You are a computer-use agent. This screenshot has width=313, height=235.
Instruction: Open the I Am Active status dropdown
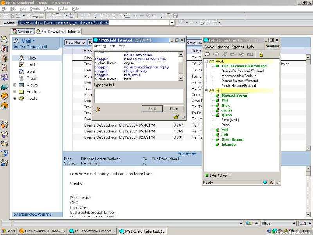[x=230, y=175]
